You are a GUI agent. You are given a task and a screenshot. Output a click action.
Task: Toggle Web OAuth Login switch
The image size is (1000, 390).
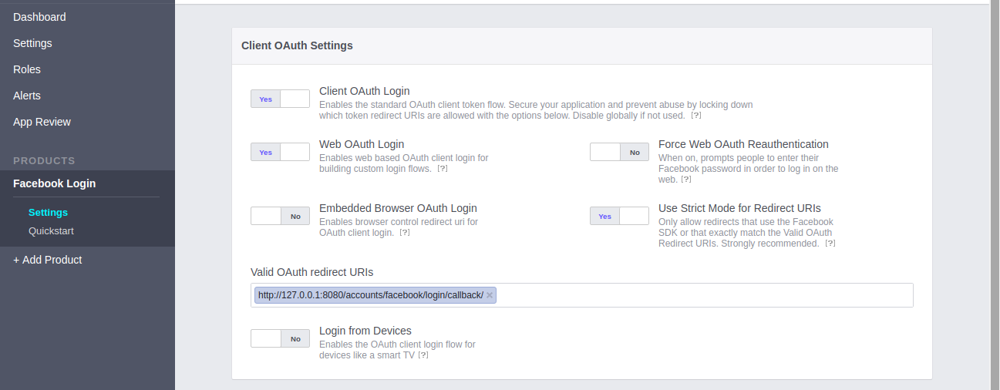click(x=280, y=152)
